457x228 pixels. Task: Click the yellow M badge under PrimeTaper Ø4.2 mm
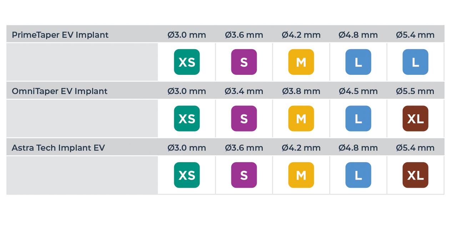pos(301,62)
